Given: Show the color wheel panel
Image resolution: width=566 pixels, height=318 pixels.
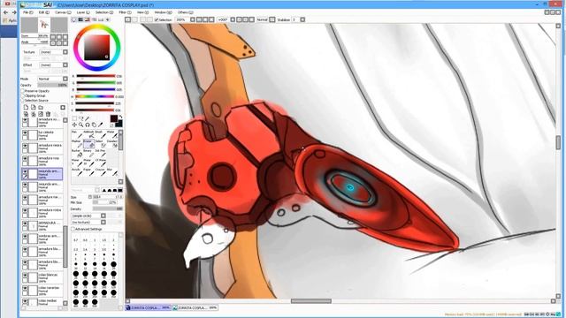Looking at the screenshot, I should (74, 19).
